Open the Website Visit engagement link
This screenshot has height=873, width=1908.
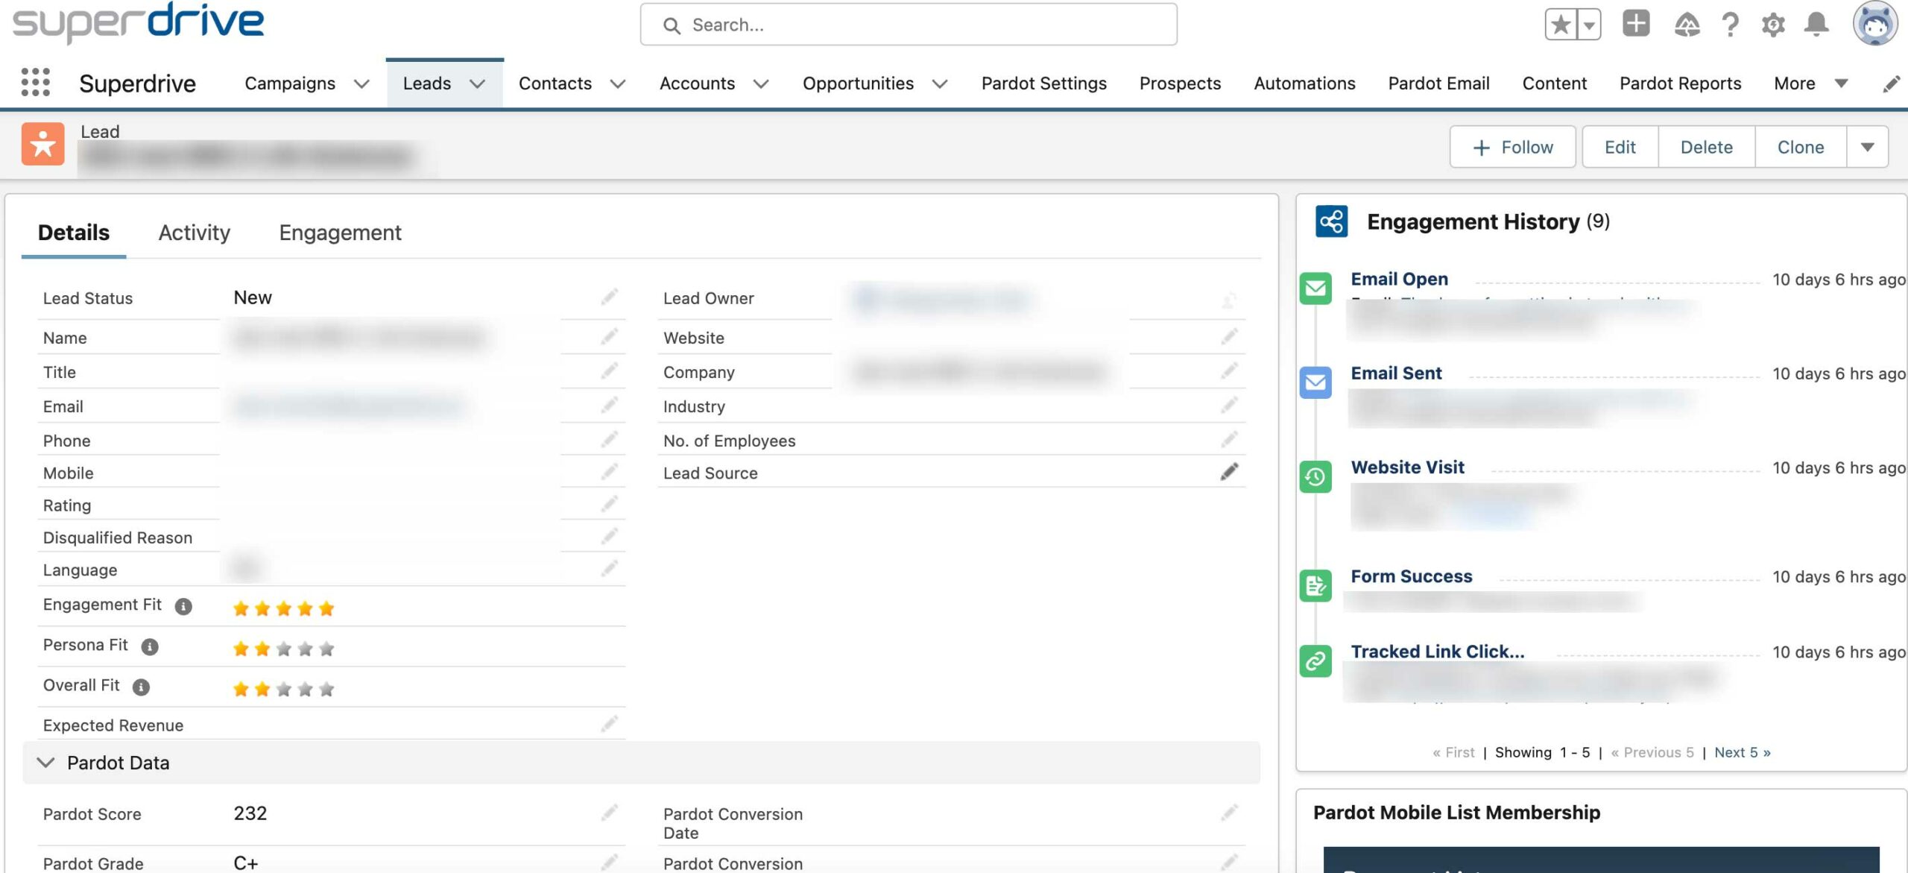pos(1407,467)
